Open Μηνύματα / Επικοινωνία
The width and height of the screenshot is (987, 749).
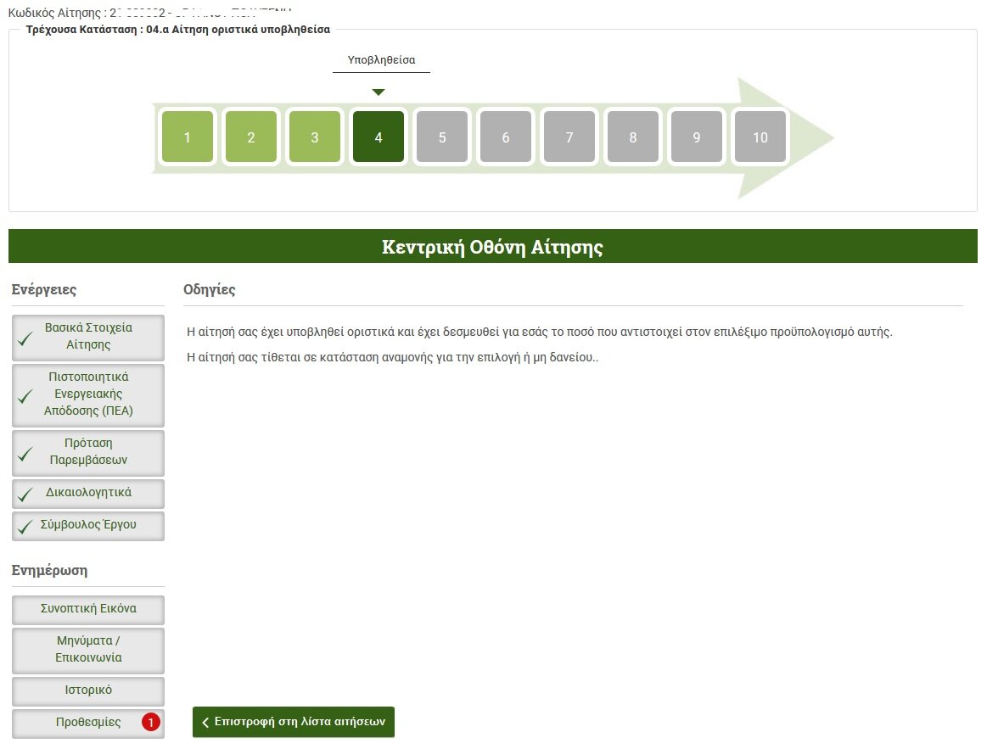[x=88, y=650]
